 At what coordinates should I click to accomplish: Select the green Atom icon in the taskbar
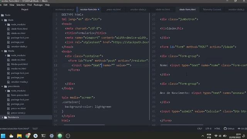(x=60, y=136)
